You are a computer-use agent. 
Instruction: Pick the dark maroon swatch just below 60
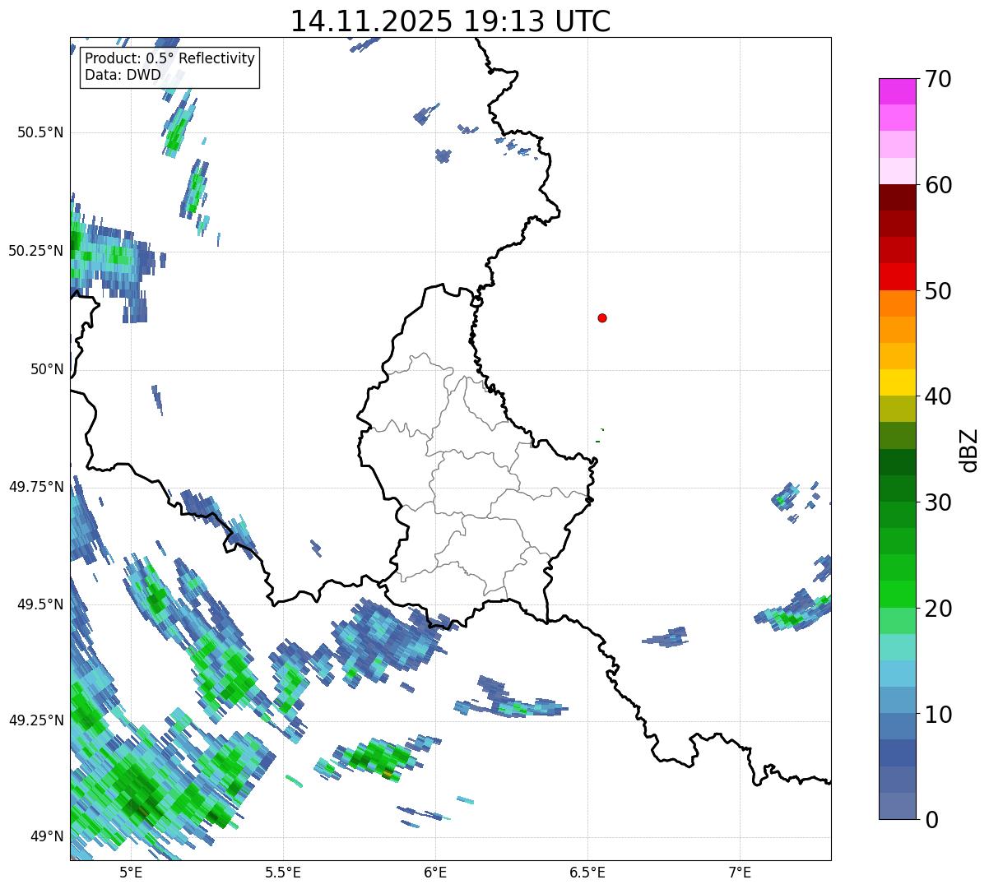click(898, 197)
